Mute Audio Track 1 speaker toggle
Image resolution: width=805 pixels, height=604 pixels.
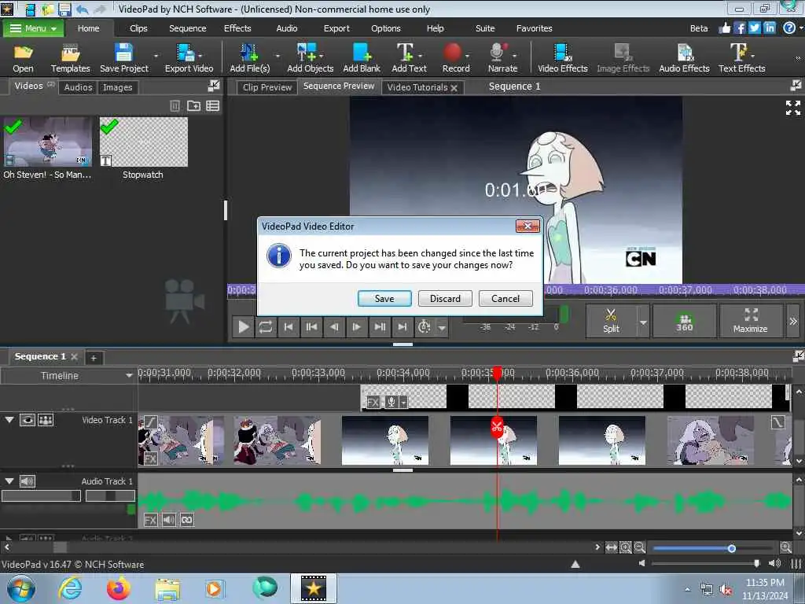pos(28,481)
